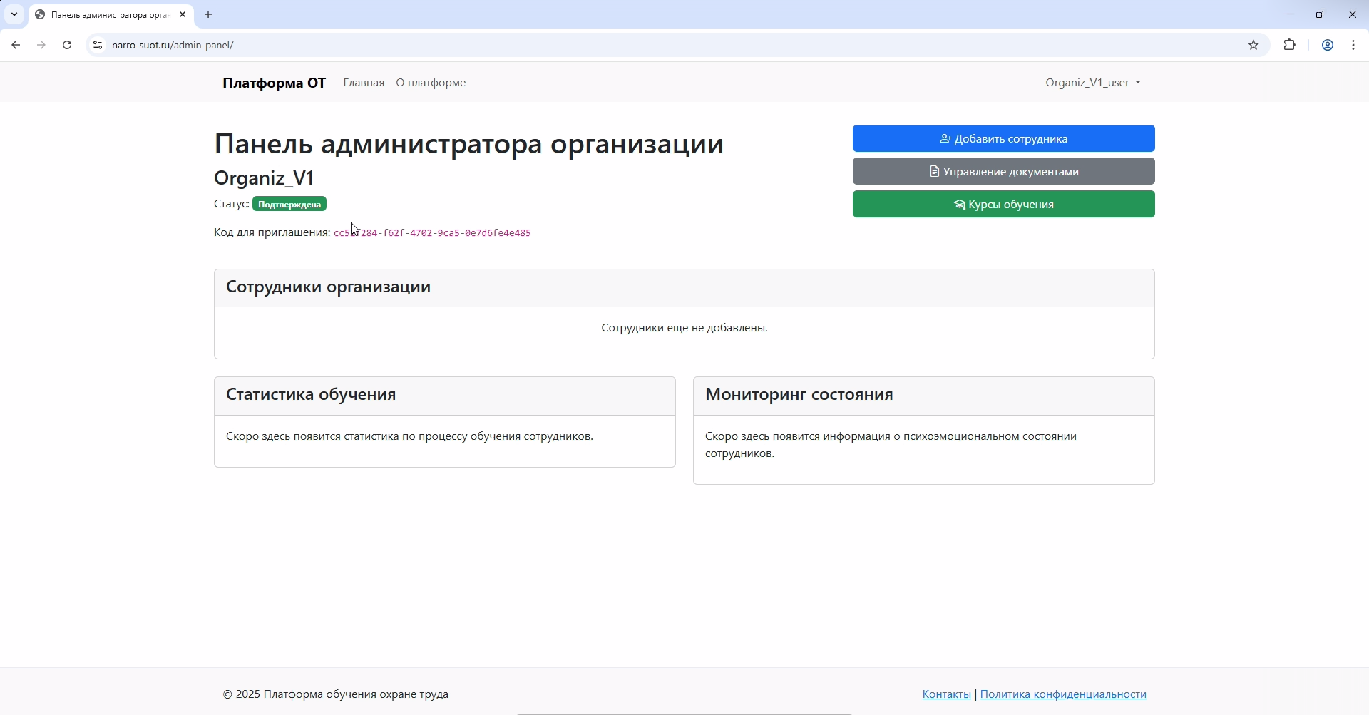Open the О платформе menu item

430,82
